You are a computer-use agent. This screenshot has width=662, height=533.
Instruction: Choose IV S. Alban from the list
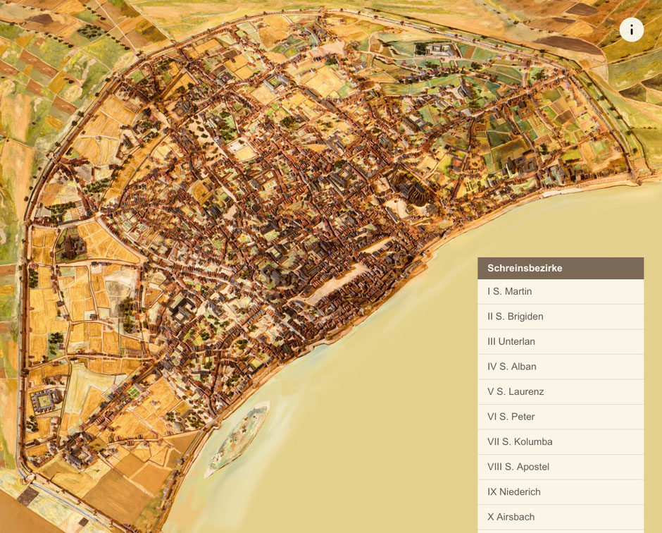(x=561, y=367)
